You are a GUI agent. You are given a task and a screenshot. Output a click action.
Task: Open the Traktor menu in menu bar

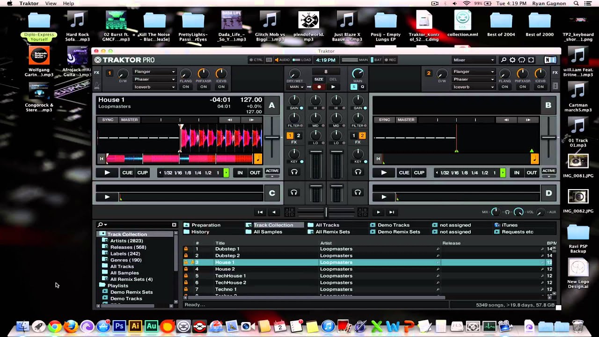click(x=29, y=3)
